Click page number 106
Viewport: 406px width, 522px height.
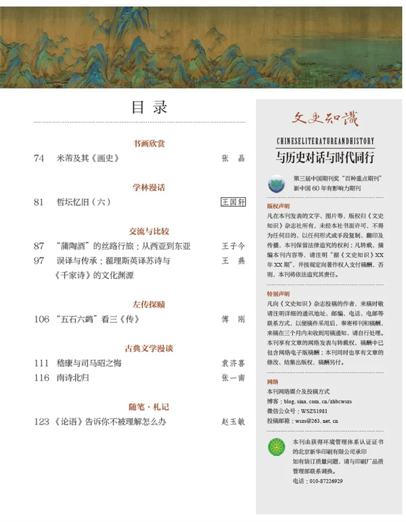41,319
